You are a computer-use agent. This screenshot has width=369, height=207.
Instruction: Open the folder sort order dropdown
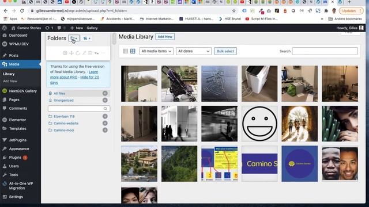tap(96, 53)
